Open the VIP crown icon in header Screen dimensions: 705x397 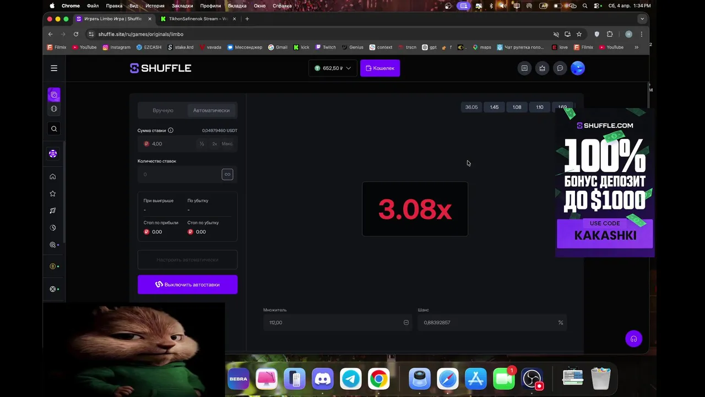coord(542,68)
